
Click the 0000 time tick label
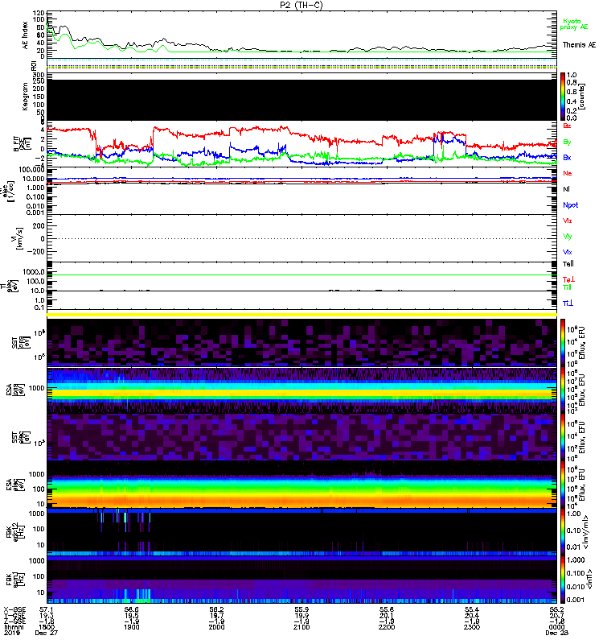pyautogui.click(x=556, y=627)
